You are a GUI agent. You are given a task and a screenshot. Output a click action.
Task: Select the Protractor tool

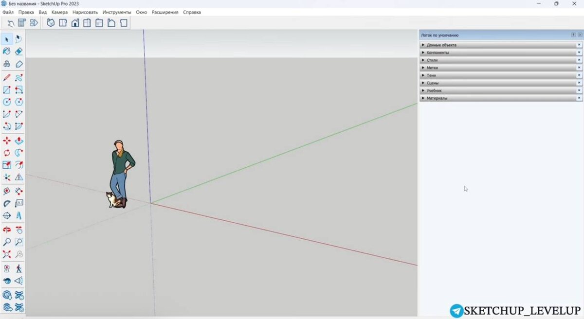tap(7, 203)
